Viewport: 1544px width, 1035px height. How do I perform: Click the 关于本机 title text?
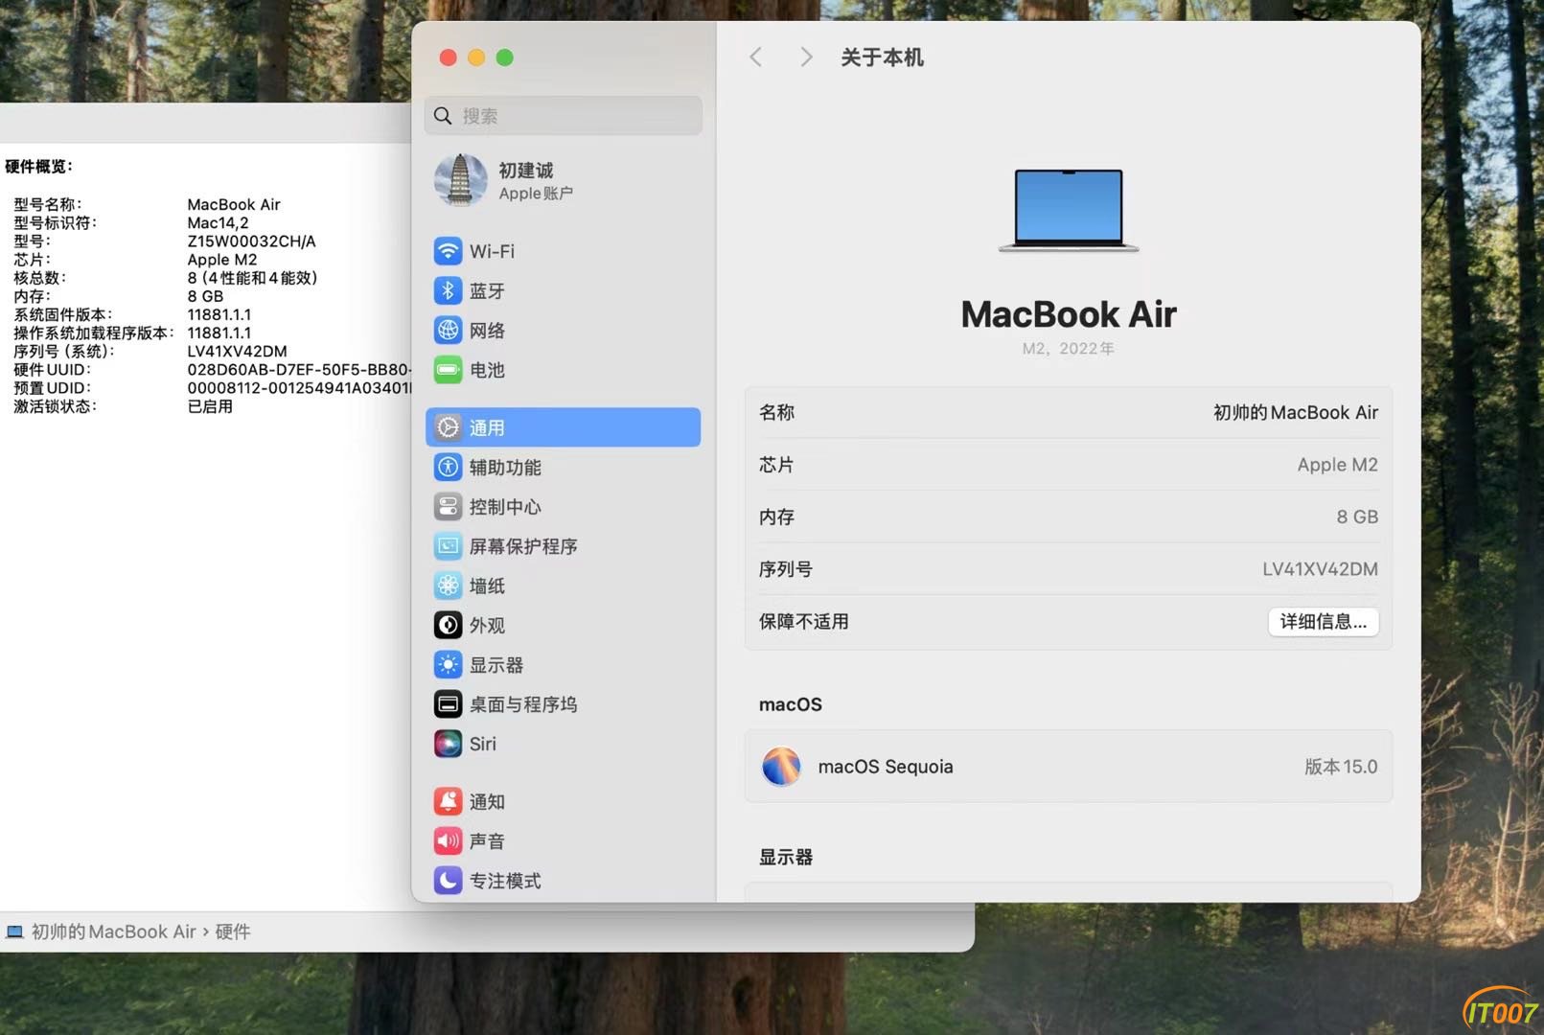pyautogui.click(x=882, y=57)
